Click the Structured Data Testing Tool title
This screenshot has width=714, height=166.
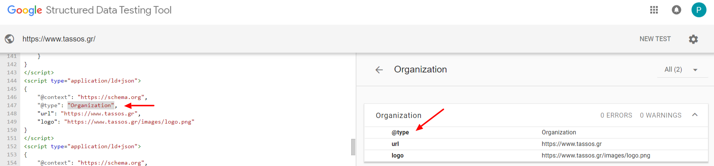click(109, 10)
